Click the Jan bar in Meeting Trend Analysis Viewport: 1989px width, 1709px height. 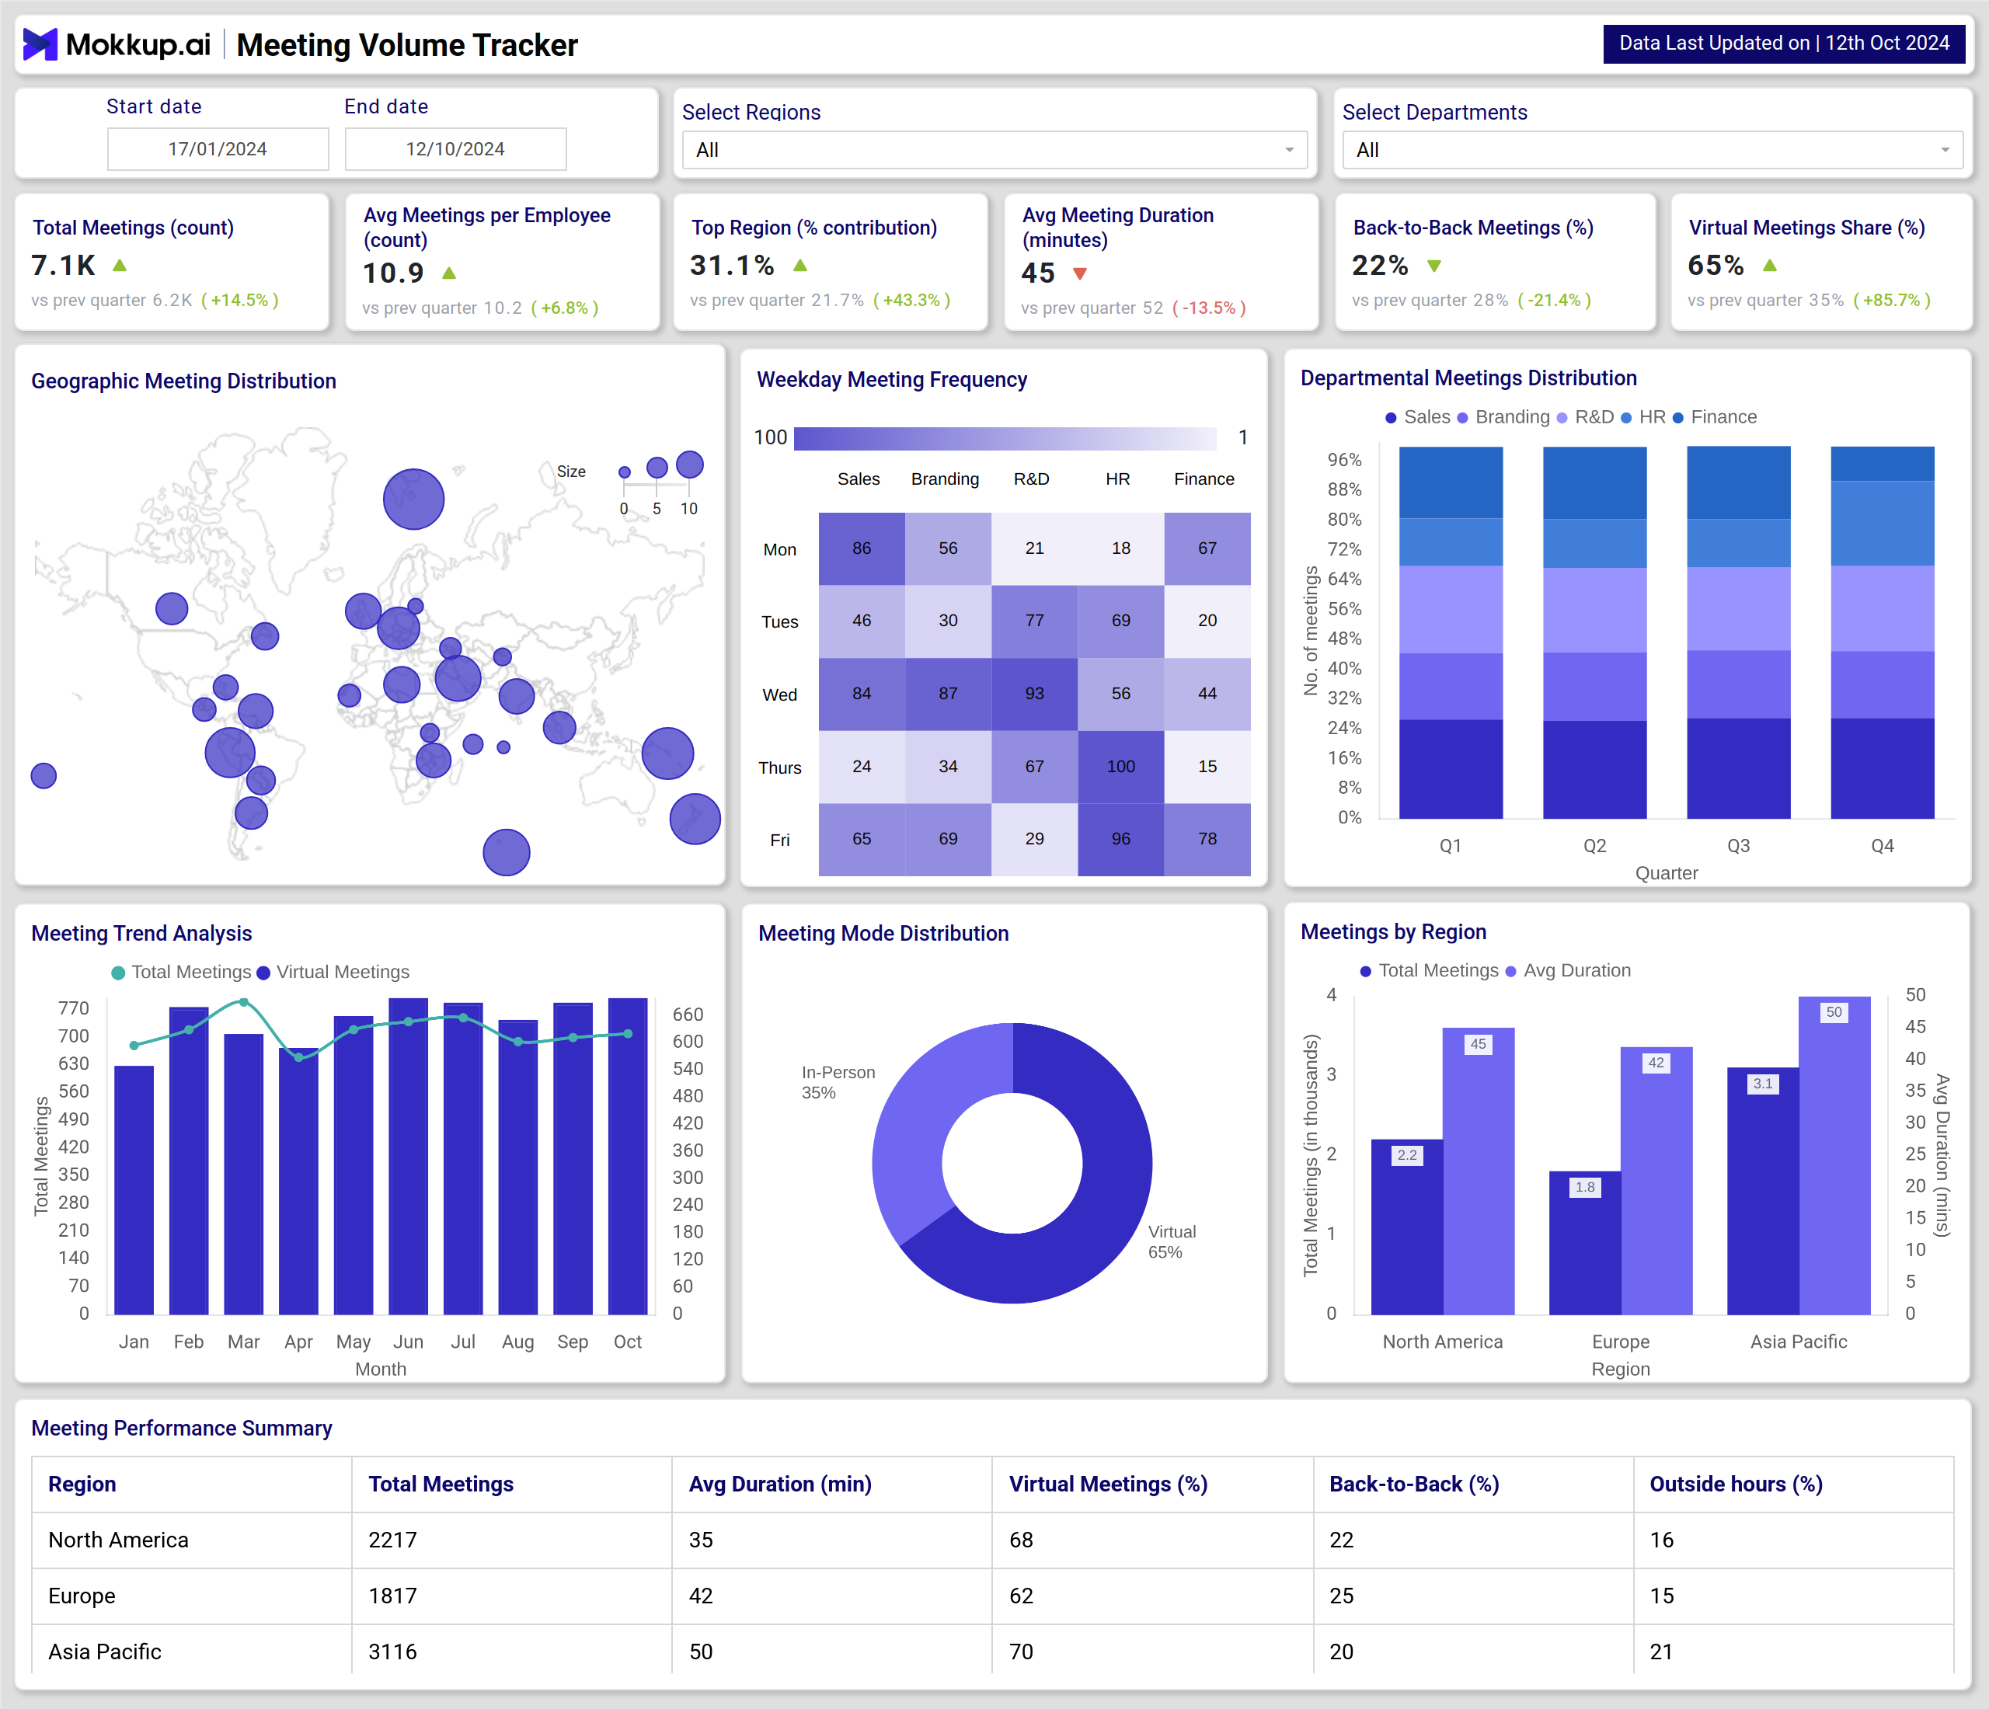[x=134, y=1190]
